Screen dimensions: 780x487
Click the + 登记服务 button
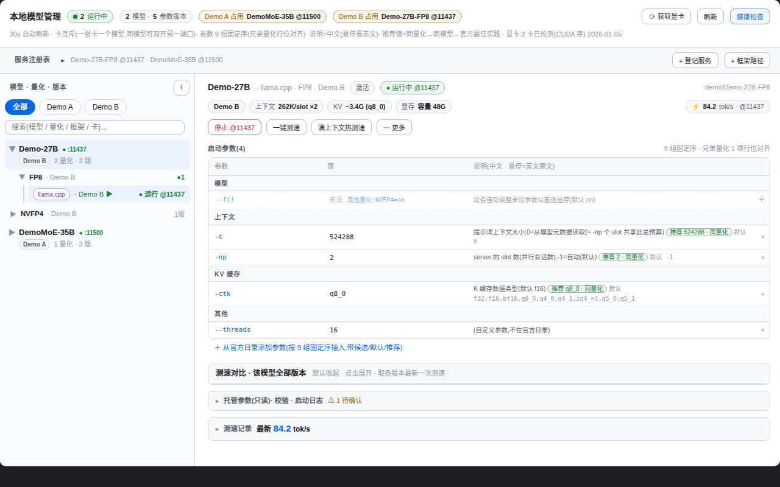[695, 60]
